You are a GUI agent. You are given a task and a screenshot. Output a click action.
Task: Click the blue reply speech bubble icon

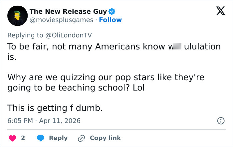[40, 138]
